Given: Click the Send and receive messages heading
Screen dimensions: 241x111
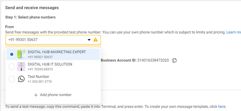Looking at the screenshot, I should coord(32,8).
